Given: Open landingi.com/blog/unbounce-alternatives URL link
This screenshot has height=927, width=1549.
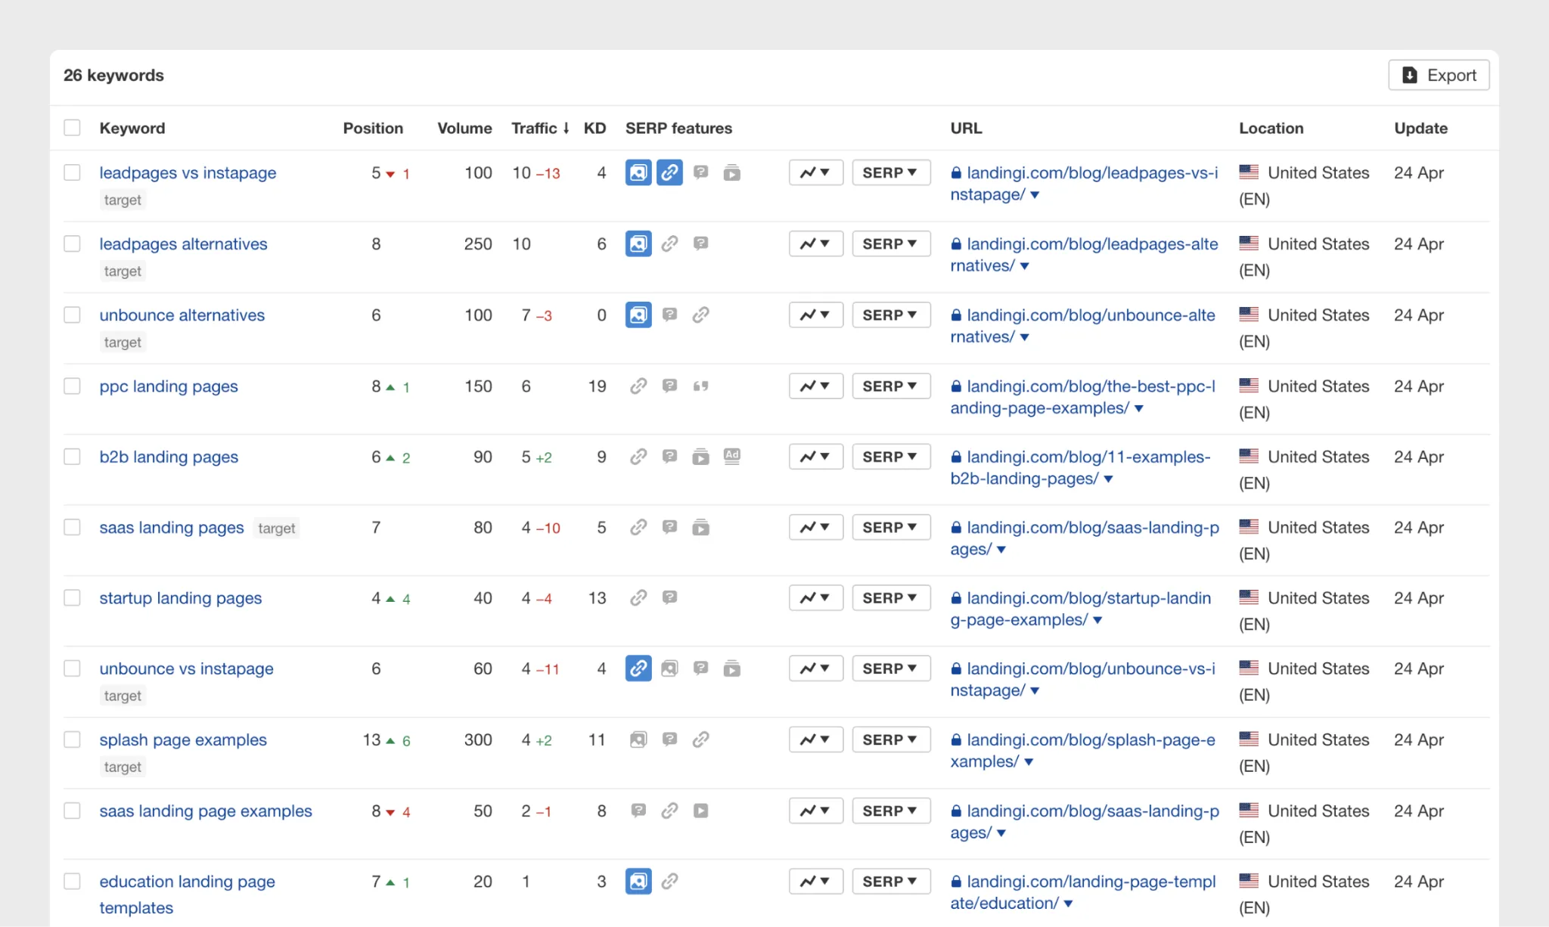Looking at the screenshot, I should [x=1083, y=326].
